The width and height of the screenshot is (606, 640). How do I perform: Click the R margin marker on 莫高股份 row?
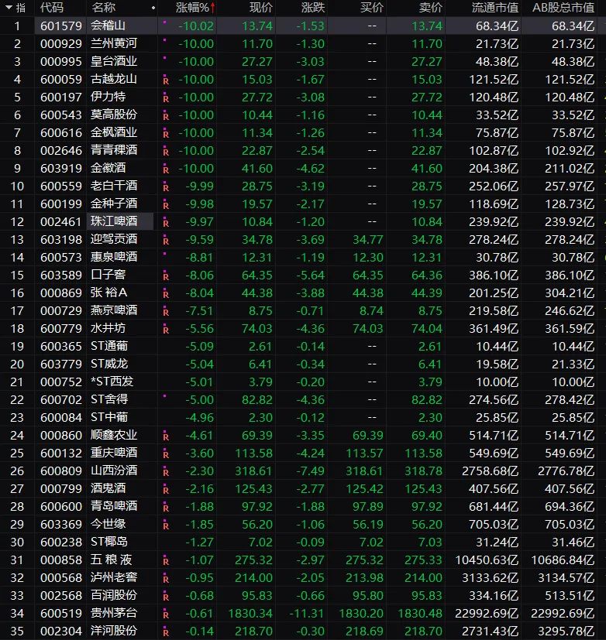click(166, 116)
